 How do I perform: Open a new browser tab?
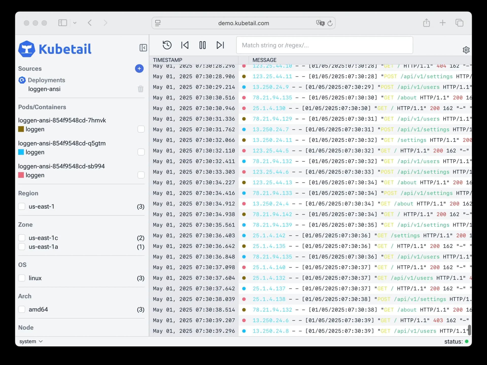pos(443,23)
